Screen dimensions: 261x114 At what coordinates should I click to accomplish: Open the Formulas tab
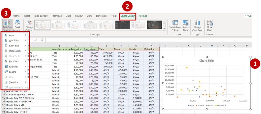click(57, 16)
